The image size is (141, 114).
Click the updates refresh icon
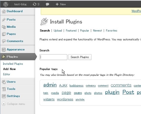pos(34,4)
